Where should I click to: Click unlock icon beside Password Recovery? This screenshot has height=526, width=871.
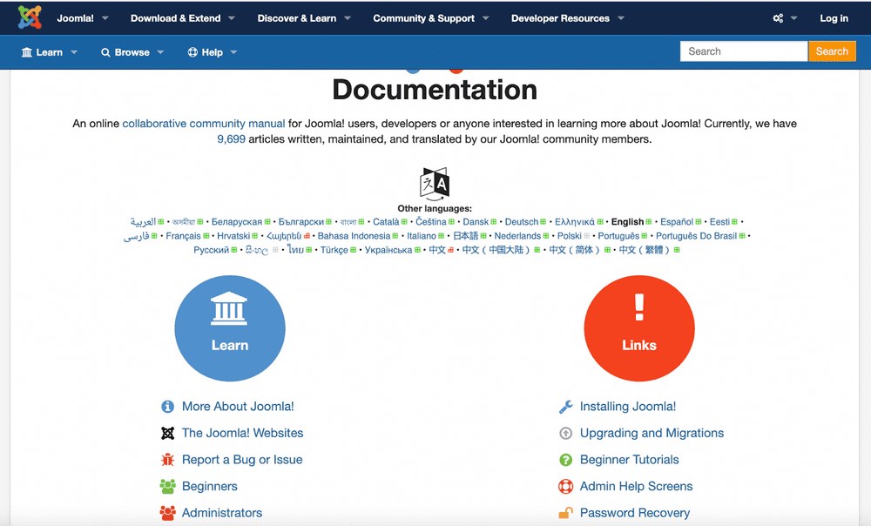(x=565, y=513)
